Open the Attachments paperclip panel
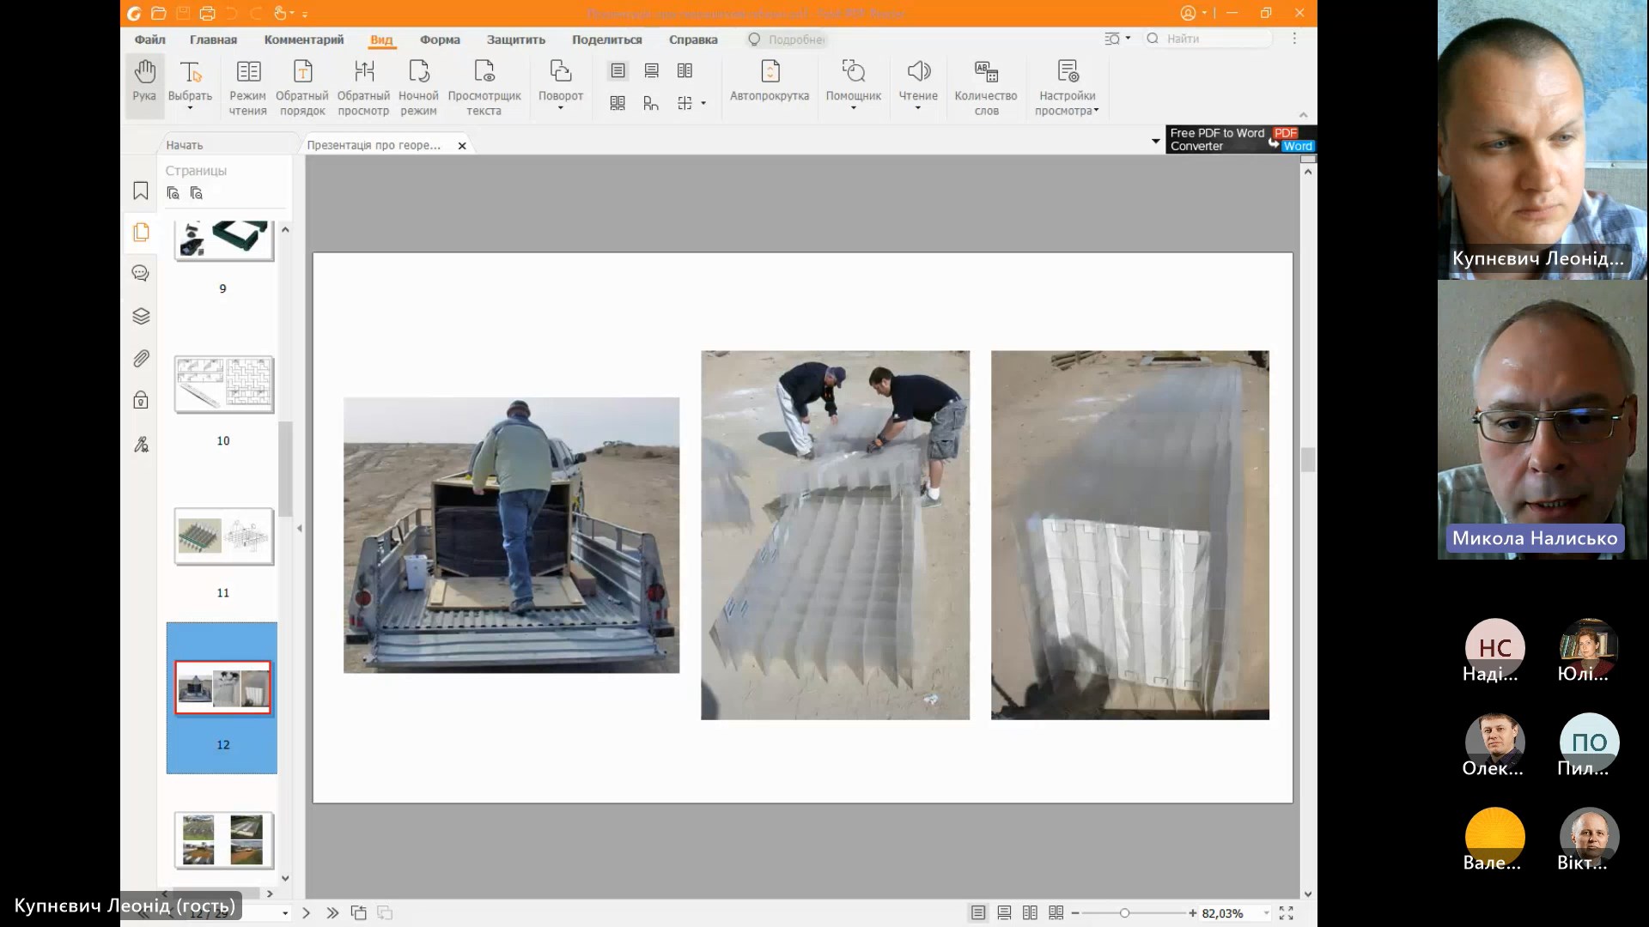 [x=141, y=358]
